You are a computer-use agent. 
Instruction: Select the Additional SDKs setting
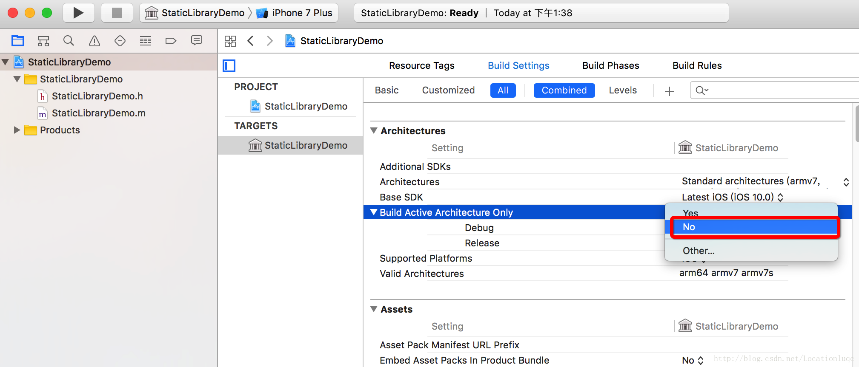[415, 167]
